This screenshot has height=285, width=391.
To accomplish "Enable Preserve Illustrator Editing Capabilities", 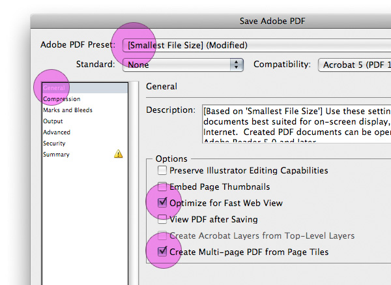I will pyautogui.click(x=162, y=170).
